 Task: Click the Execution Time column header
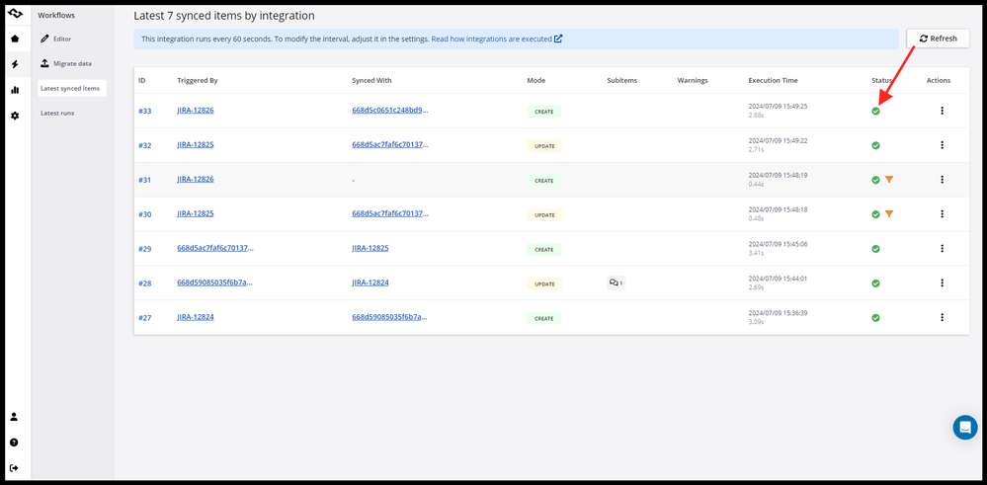(x=773, y=81)
